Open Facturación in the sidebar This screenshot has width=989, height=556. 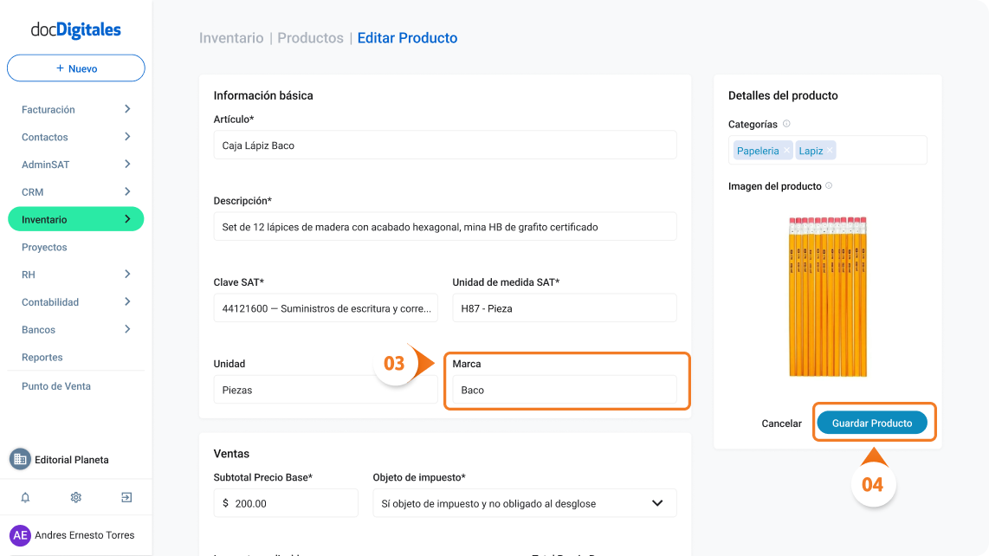point(48,109)
